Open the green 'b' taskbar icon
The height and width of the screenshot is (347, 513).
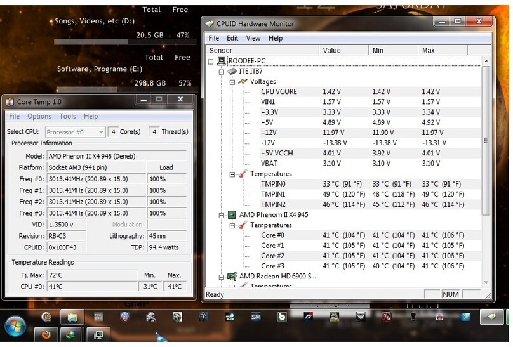point(282,317)
